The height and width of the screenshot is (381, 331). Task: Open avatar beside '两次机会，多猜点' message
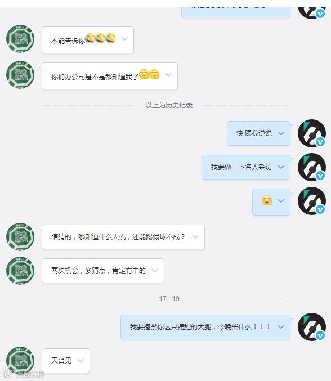click(x=20, y=271)
